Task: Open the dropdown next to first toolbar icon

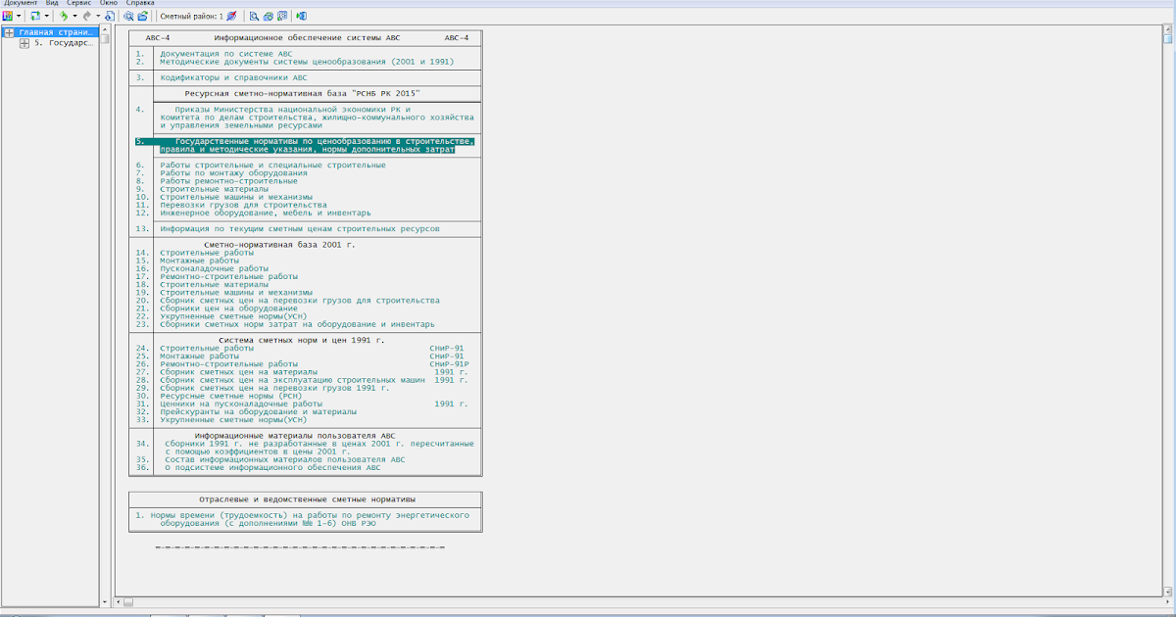Action: coord(19,17)
